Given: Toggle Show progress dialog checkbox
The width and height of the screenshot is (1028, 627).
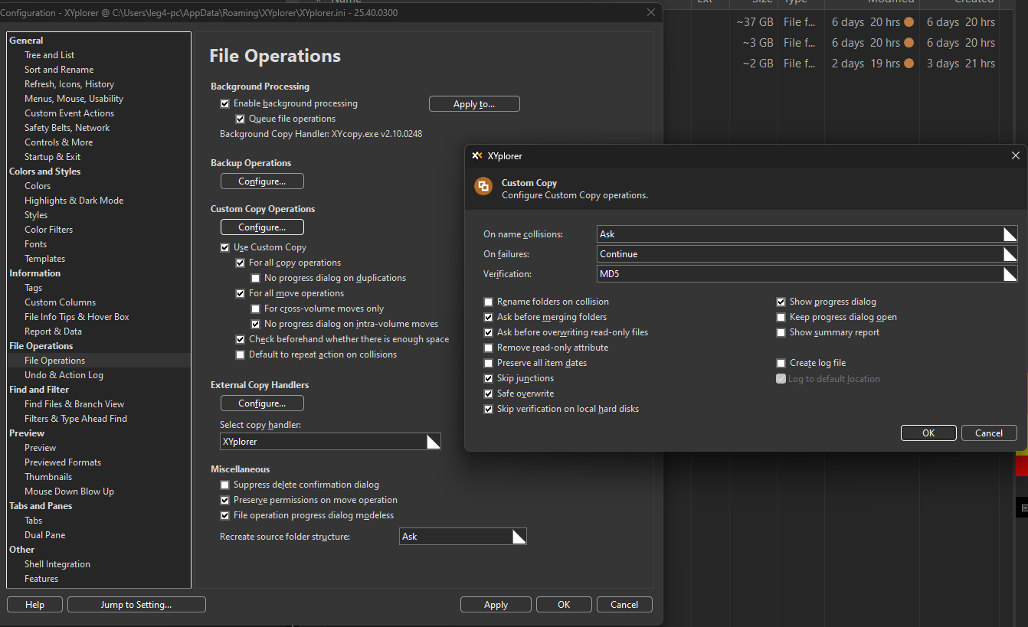Looking at the screenshot, I should tap(781, 302).
